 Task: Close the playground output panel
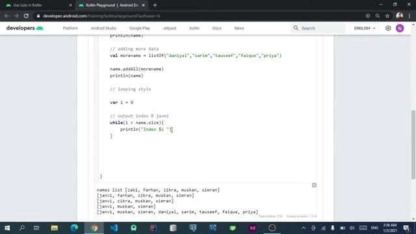click(x=314, y=185)
